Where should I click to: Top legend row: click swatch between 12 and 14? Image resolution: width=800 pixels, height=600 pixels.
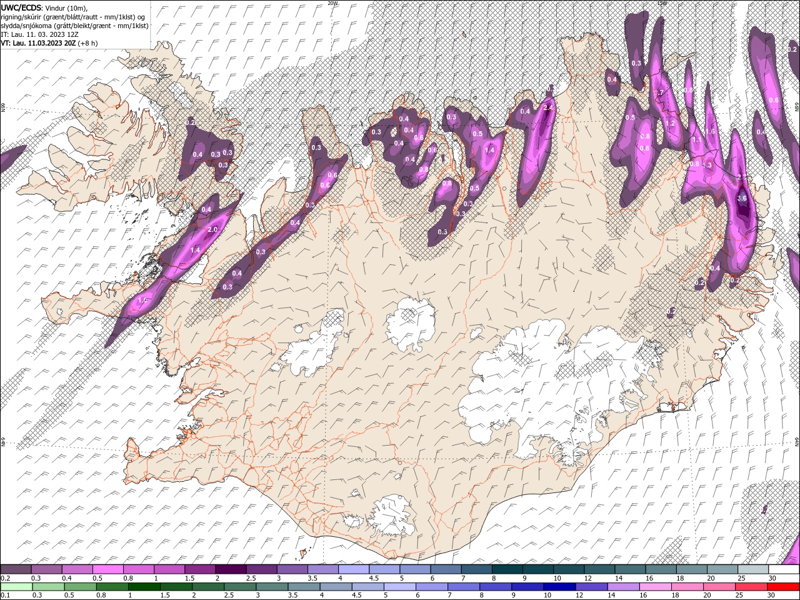coord(600,569)
